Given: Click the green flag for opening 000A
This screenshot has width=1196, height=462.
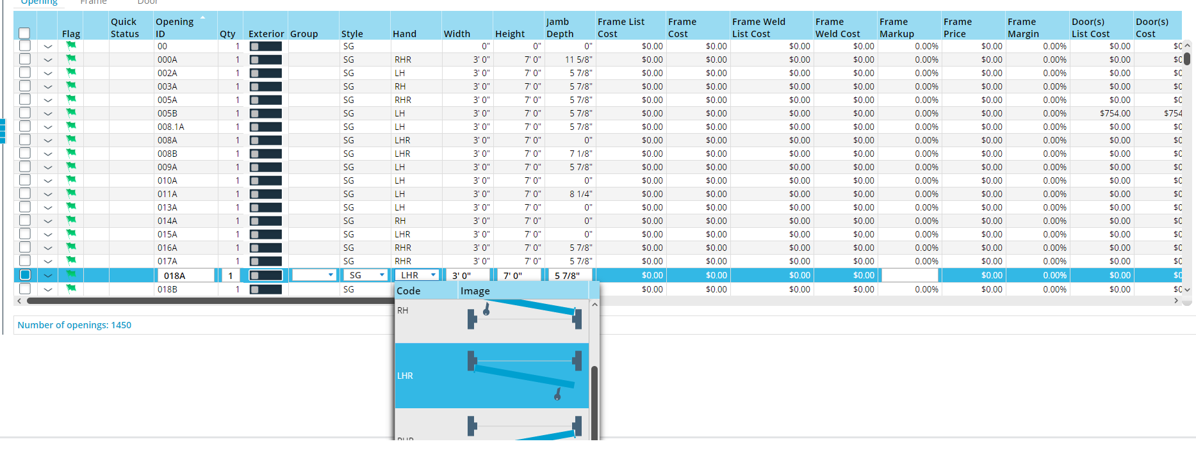Looking at the screenshot, I should (x=71, y=59).
